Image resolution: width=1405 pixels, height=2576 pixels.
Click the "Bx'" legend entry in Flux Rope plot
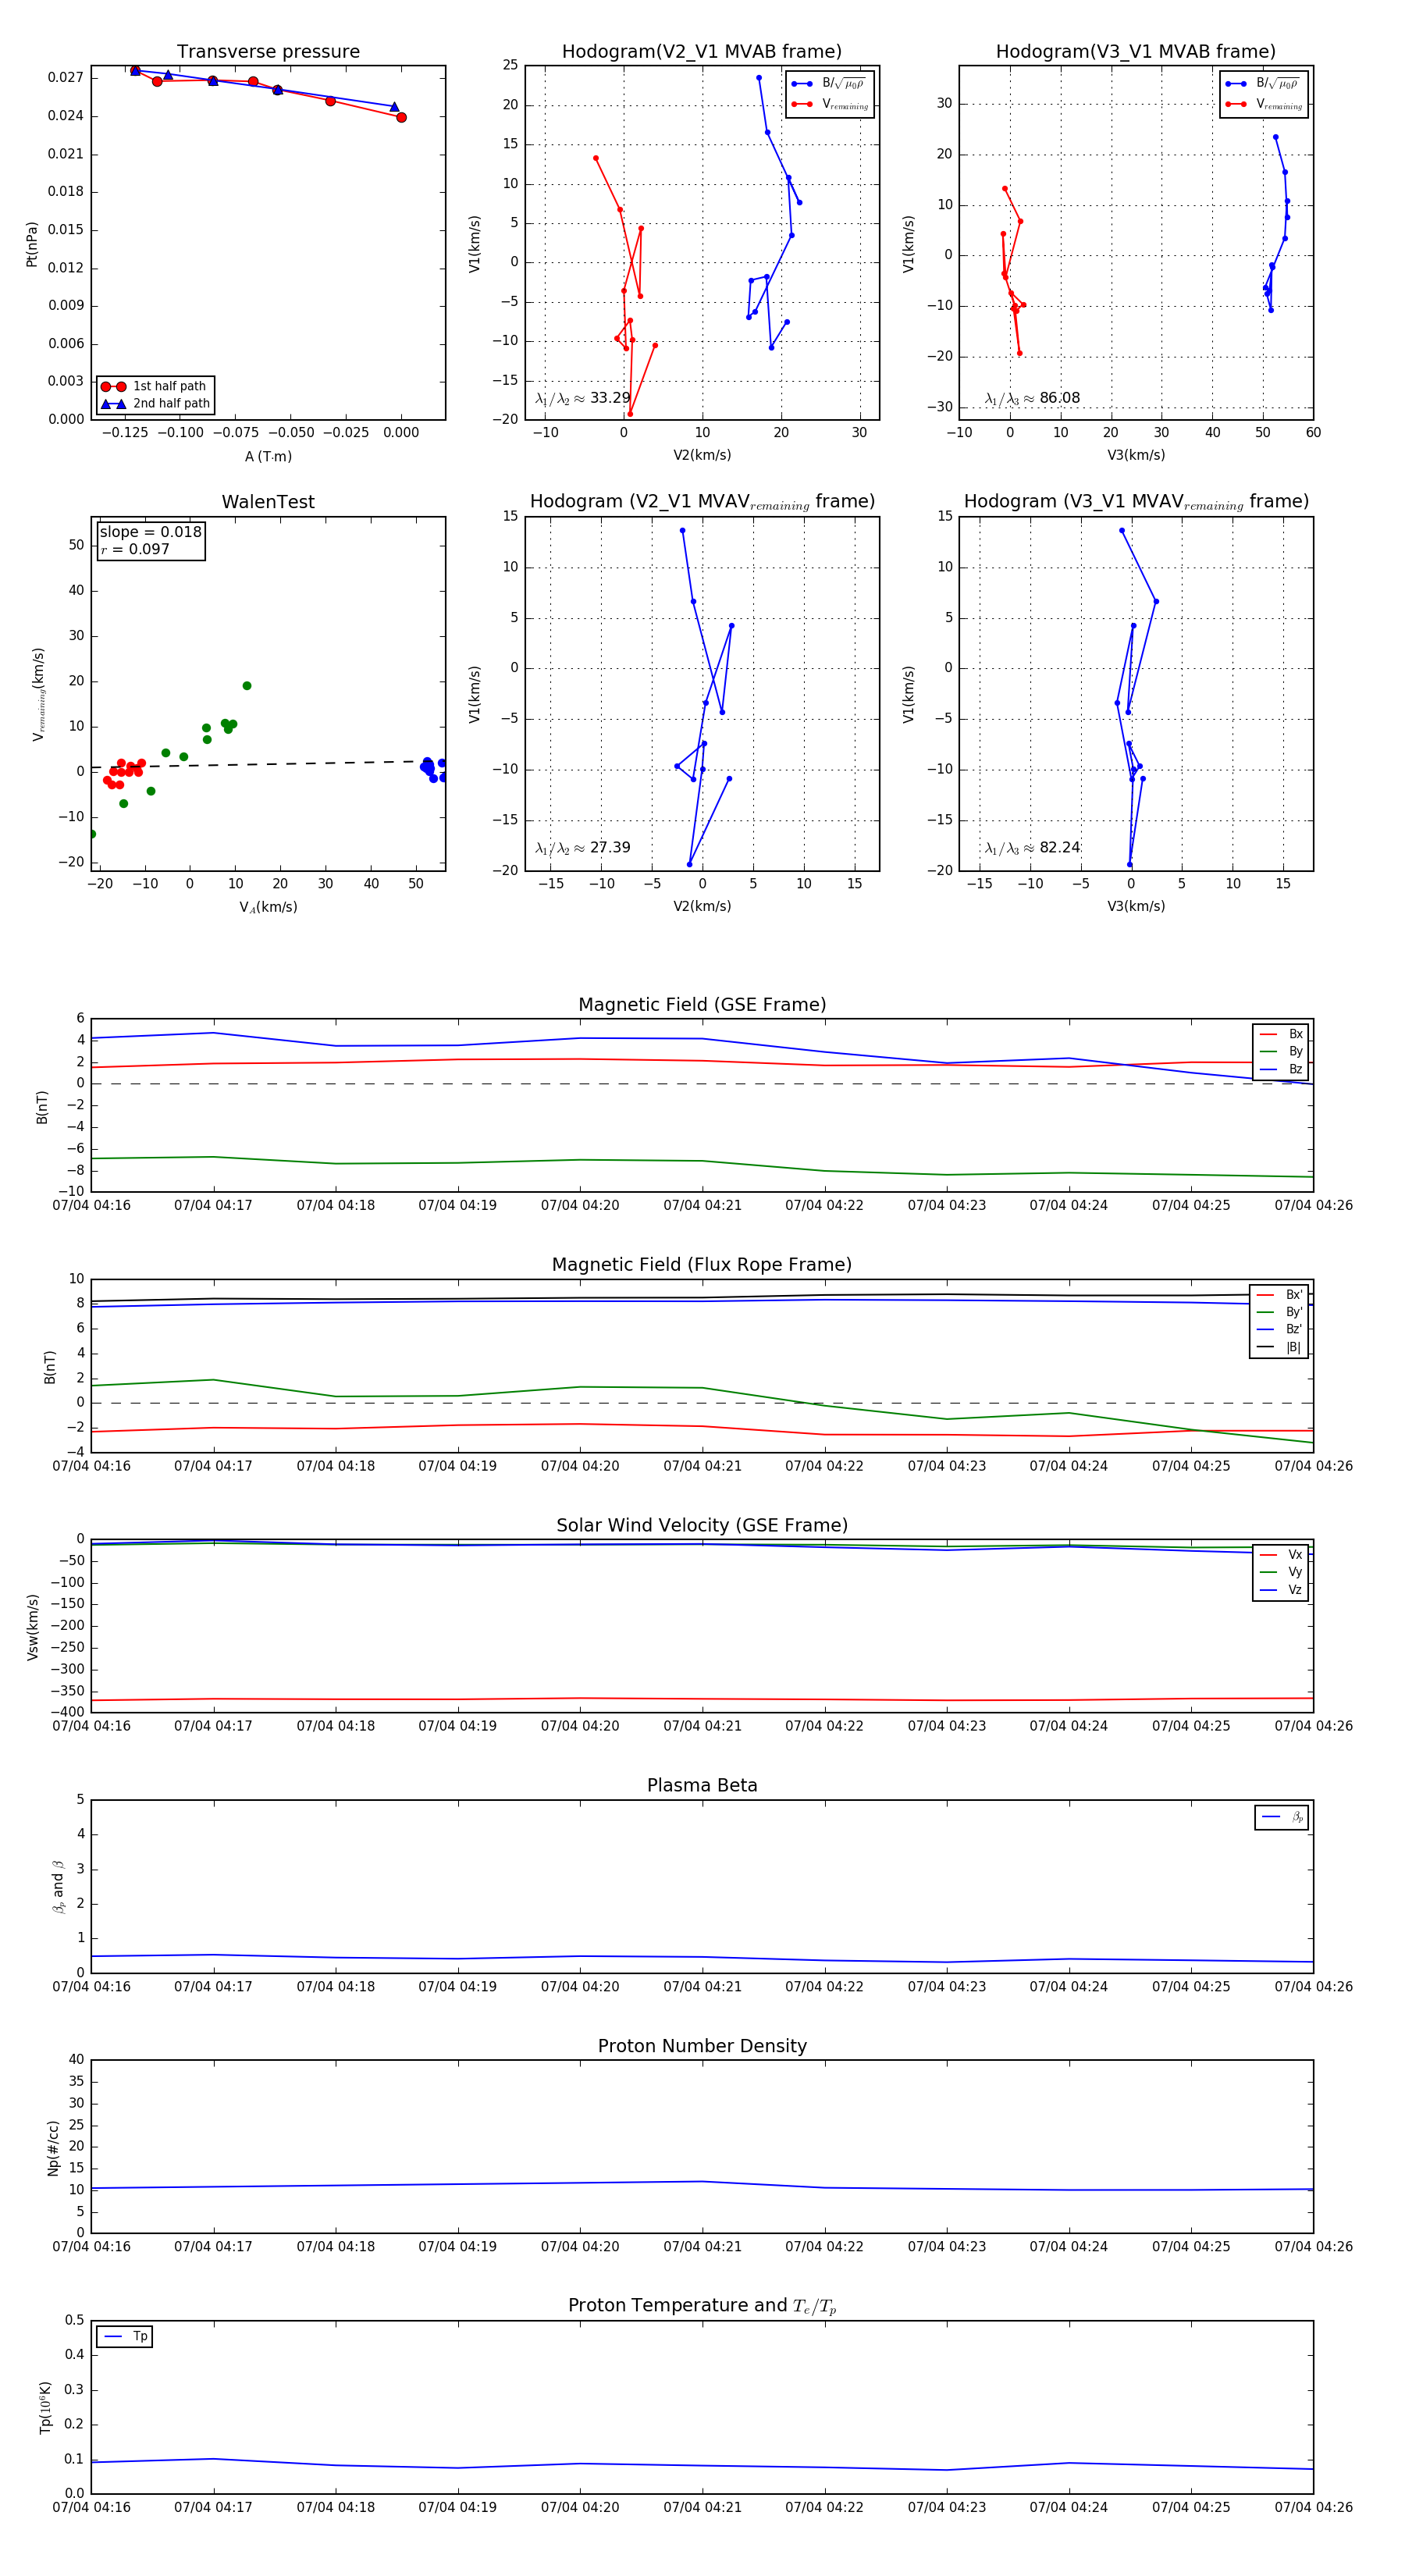[x=1280, y=1294]
